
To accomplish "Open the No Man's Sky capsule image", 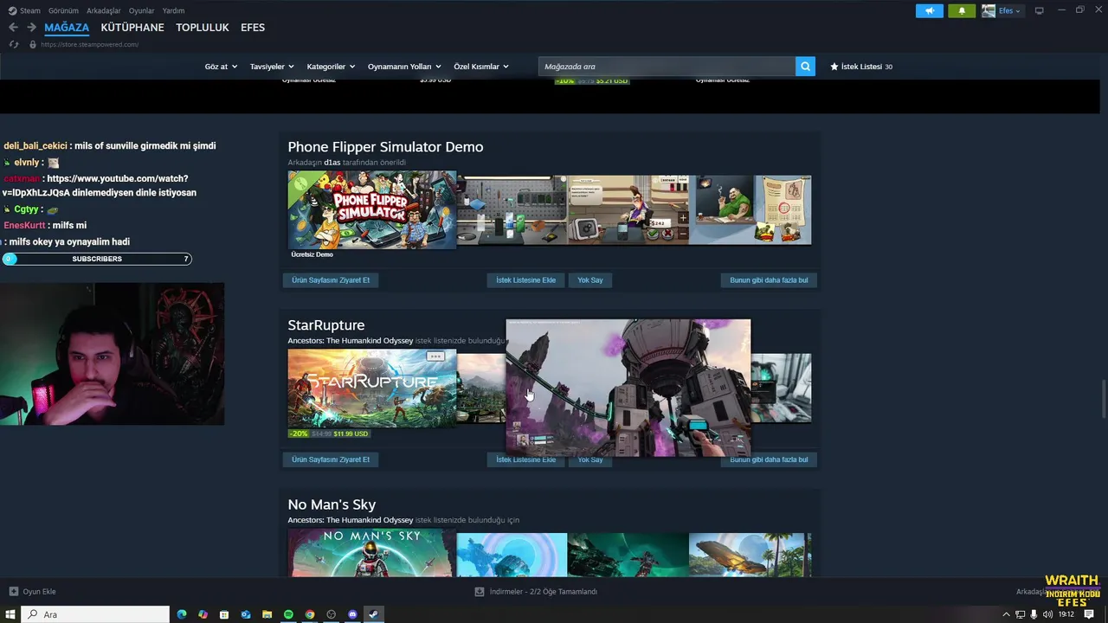I will point(372,554).
